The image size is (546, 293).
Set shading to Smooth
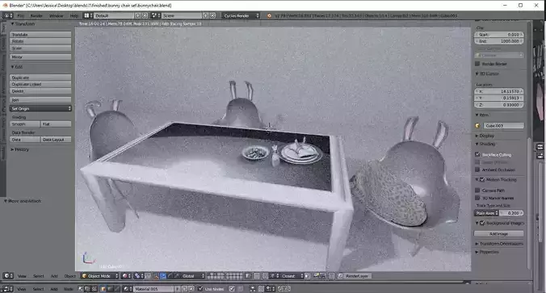click(25, 123)
